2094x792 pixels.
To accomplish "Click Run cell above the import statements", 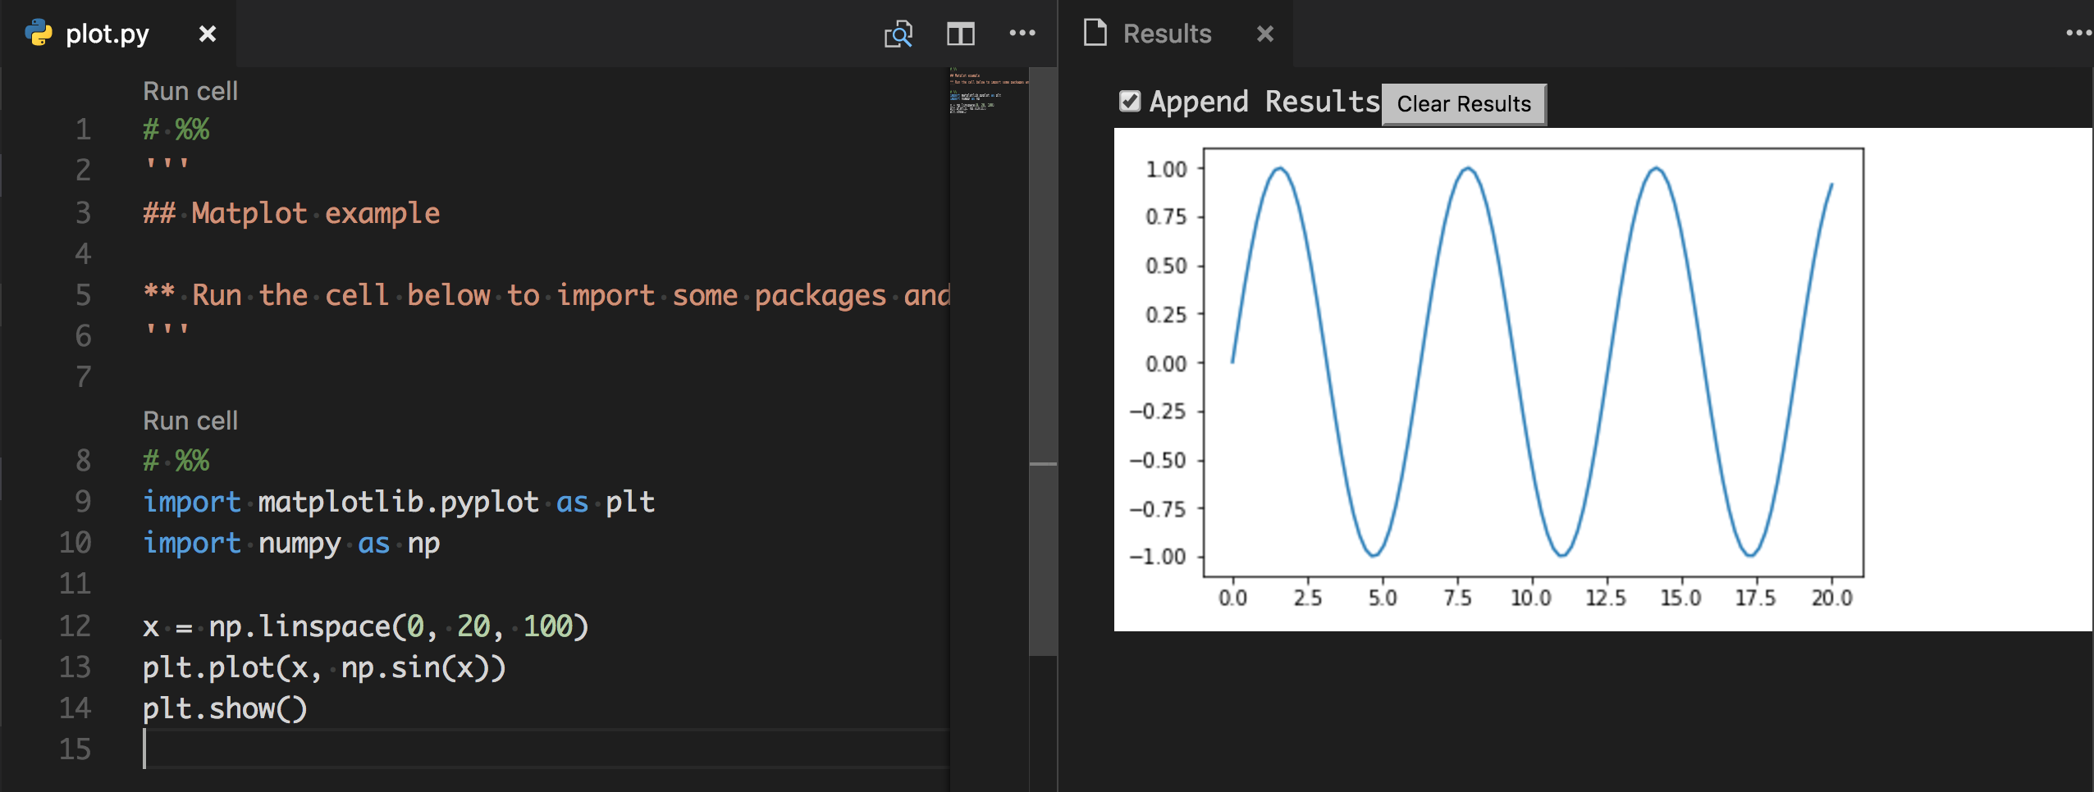I will (190, 421).
